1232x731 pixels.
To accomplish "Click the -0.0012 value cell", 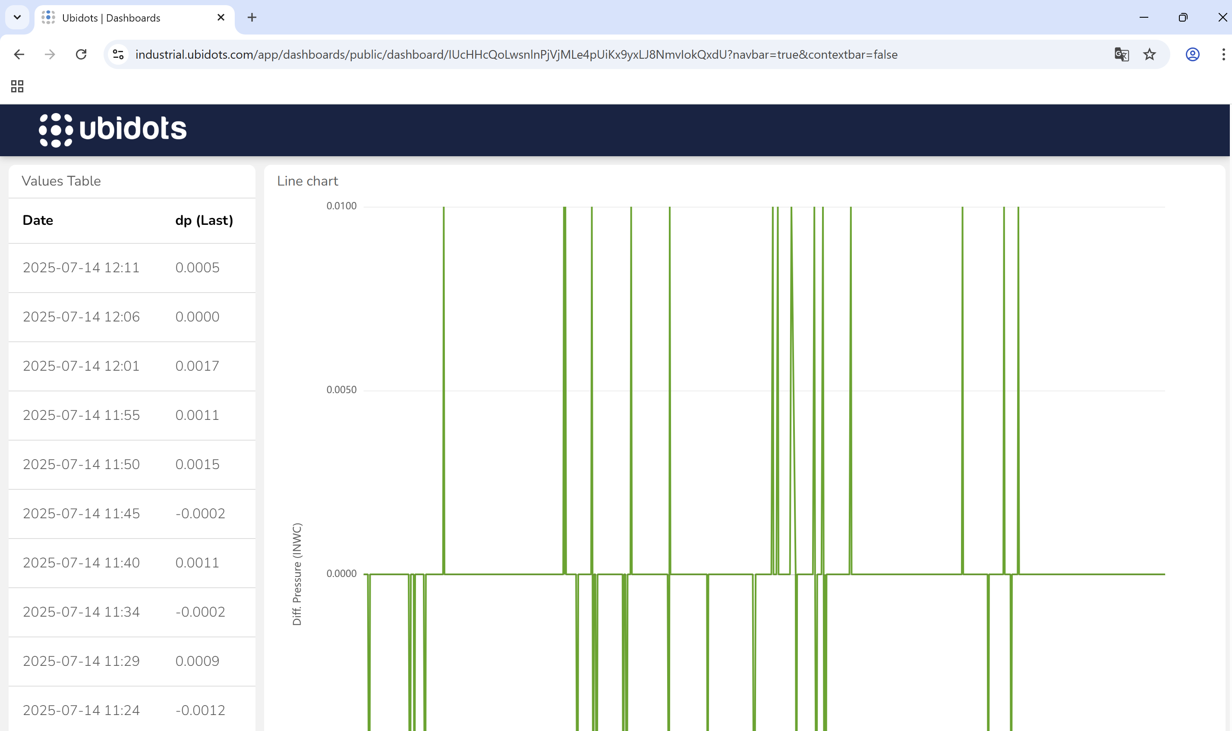I will (x=201, y=710).
